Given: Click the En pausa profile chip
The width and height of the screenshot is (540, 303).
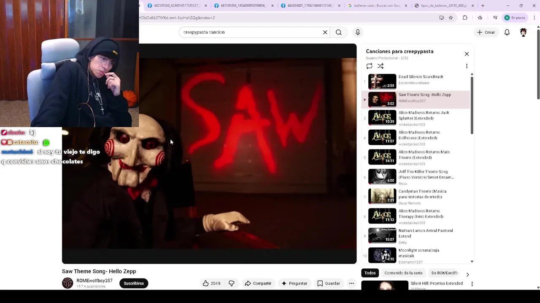Looking at the screenshot, I should click(x=514, y=18).
